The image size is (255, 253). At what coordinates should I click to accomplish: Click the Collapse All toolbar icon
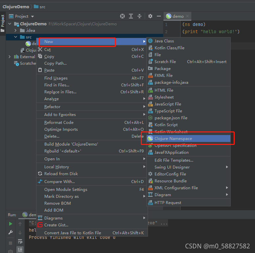[x=139, y=16]
